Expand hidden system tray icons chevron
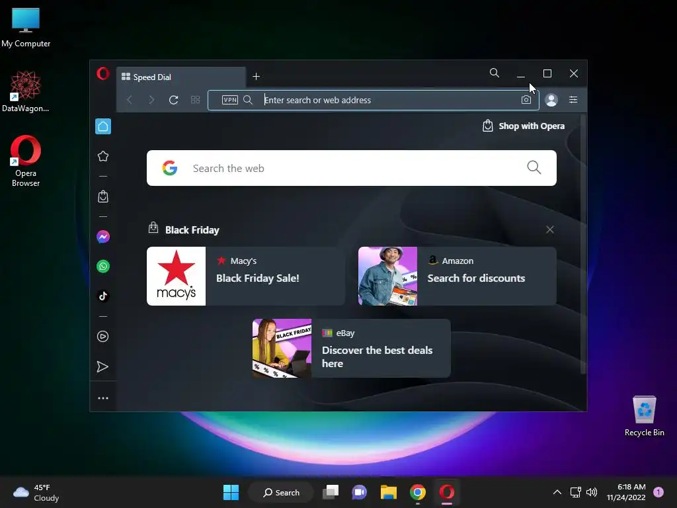The image size is (677, 508). (557, 492)
